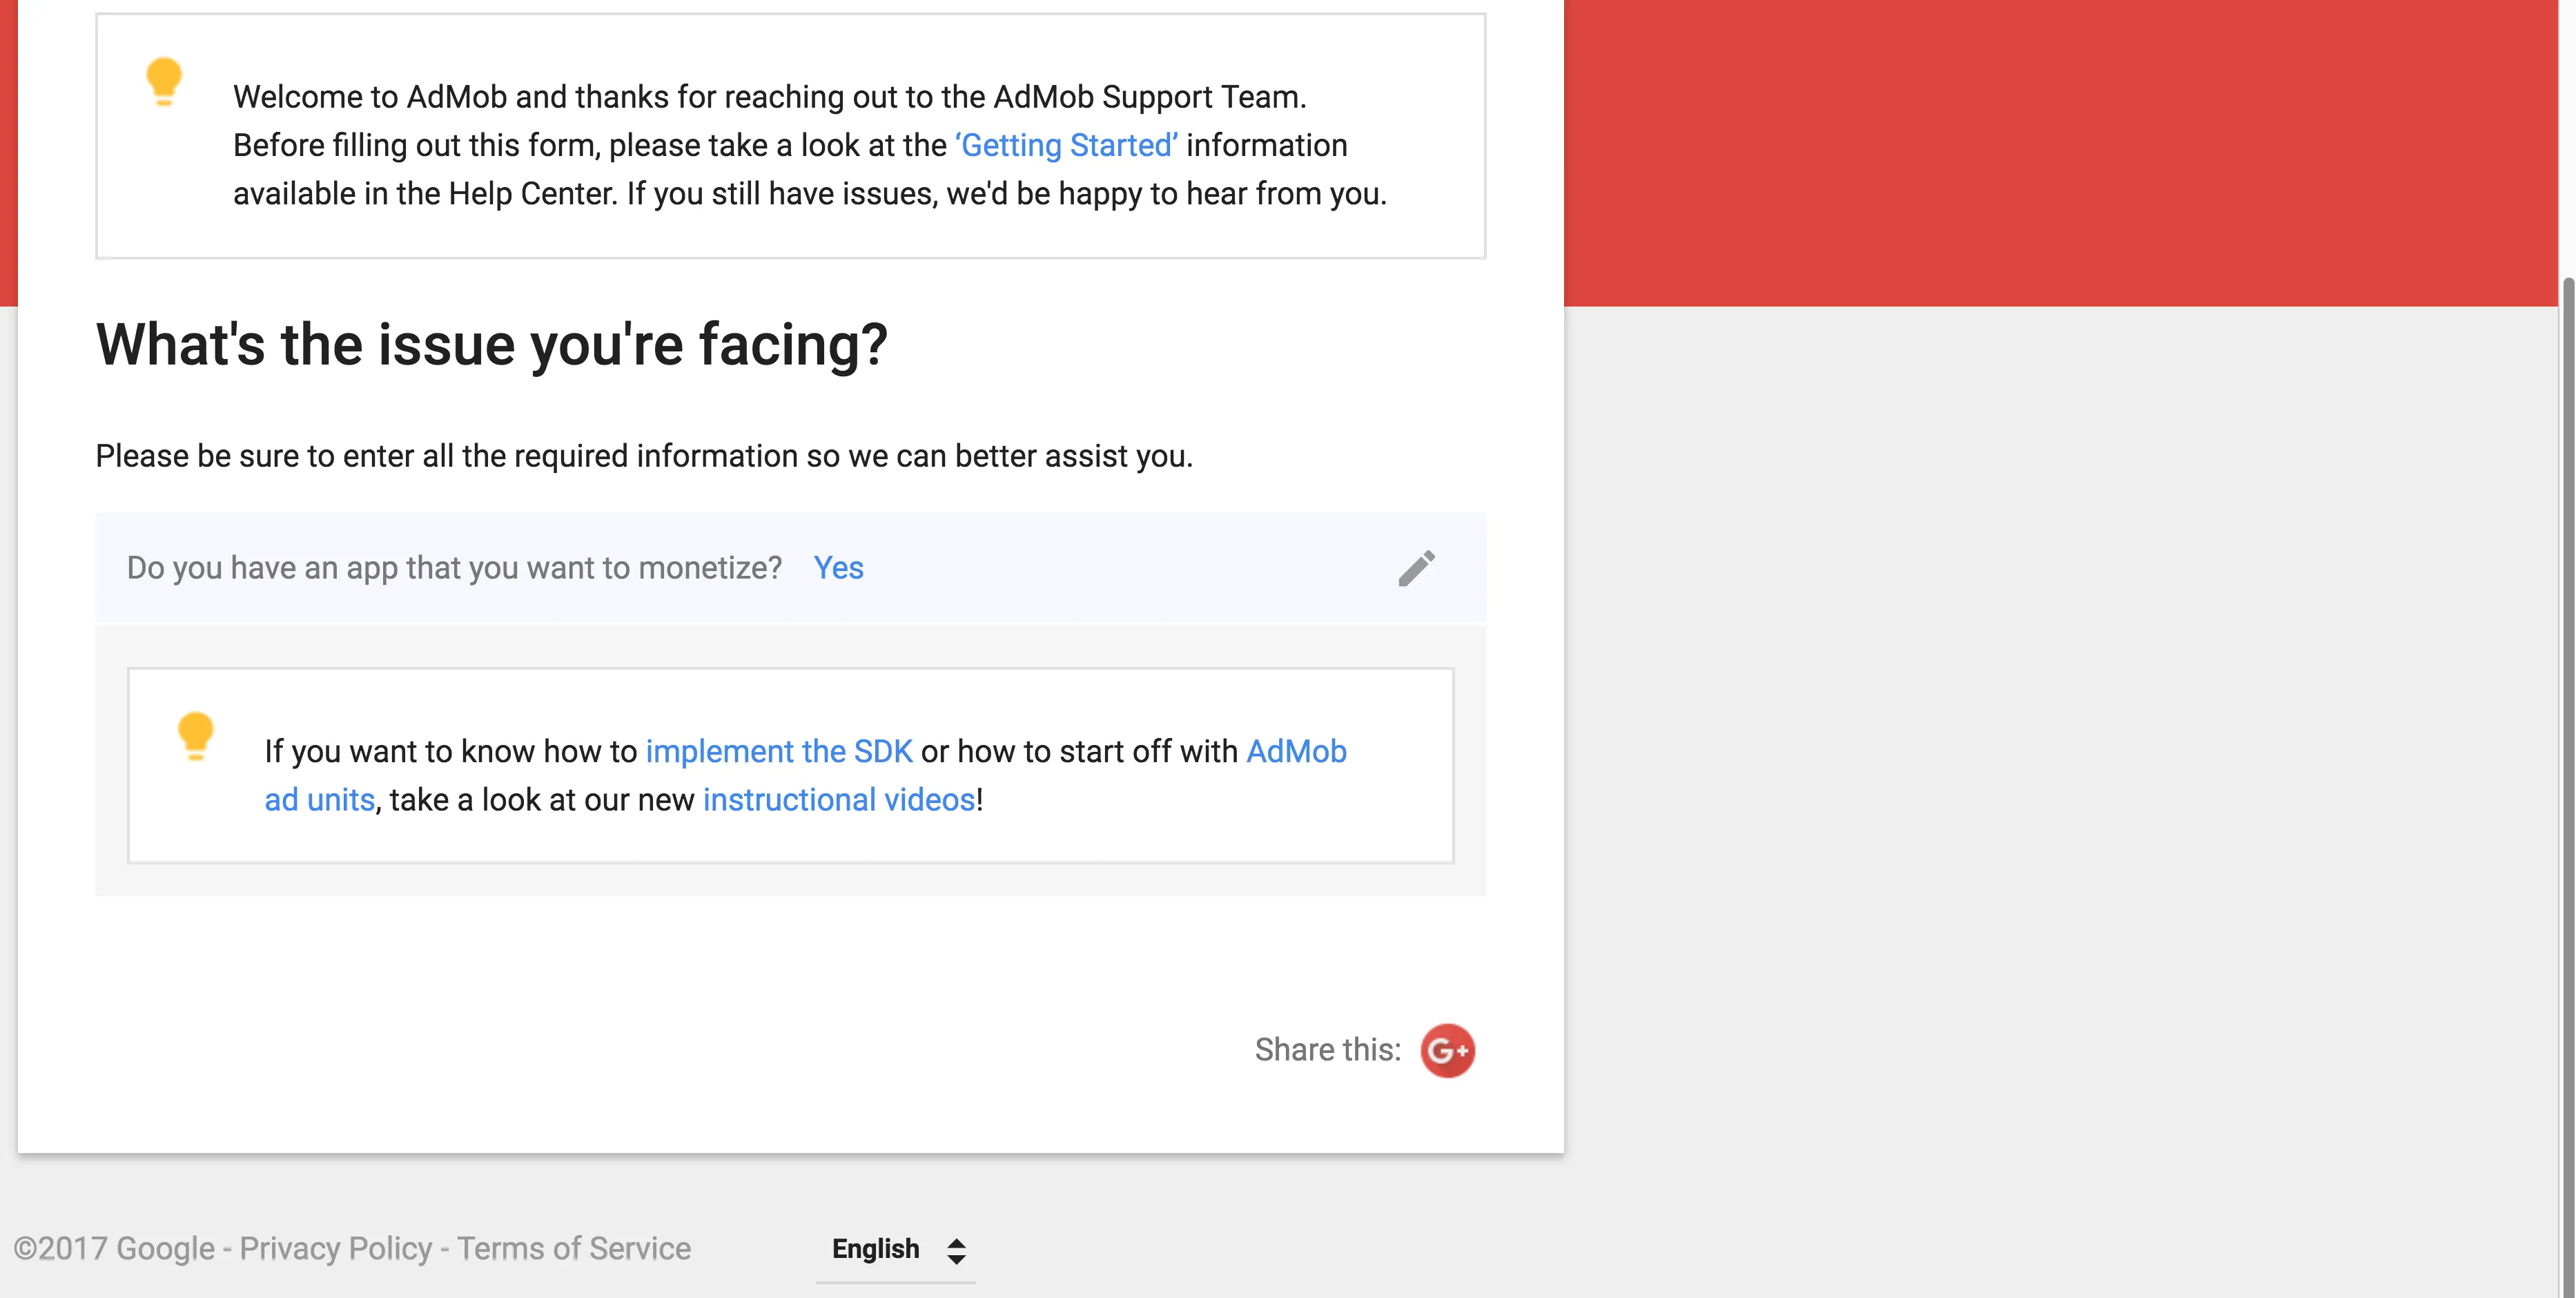Image resolution: width=2576 pixels, height=1298 pixels.
Task: Click the ©2017 Google footer text
Action: (x=114, y=1248)
